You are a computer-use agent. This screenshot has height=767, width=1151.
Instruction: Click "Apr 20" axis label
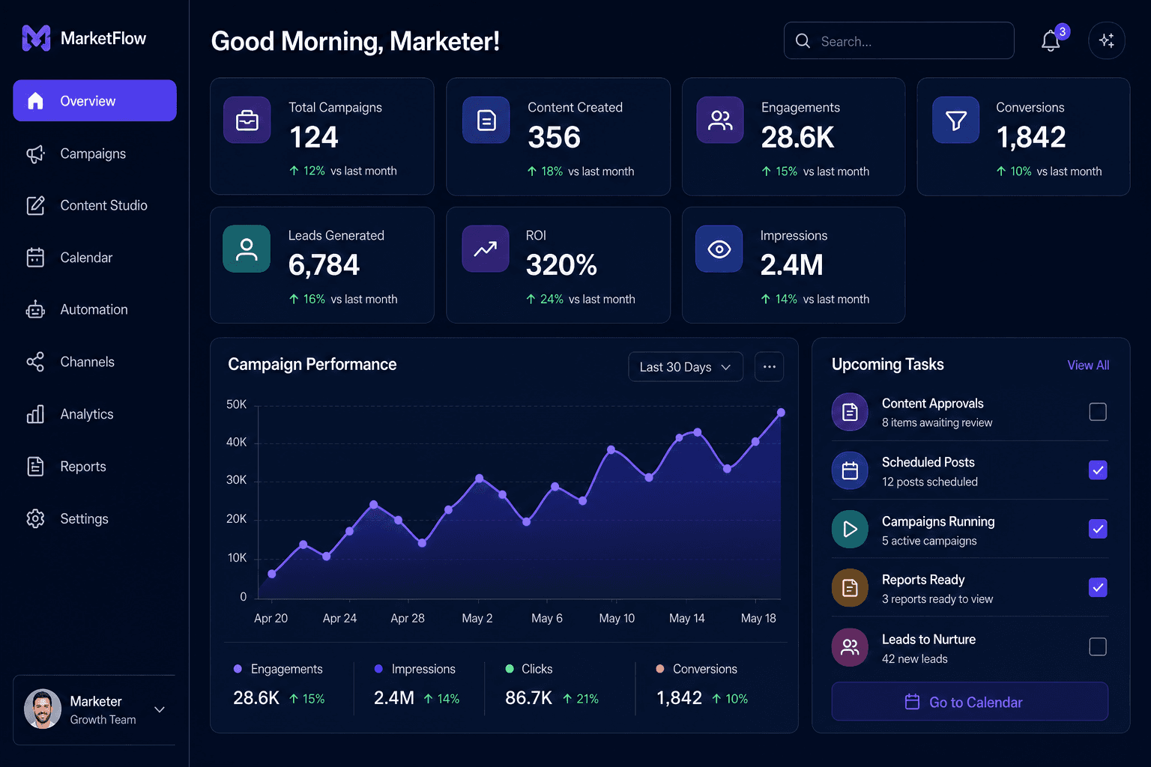(271, 618)
